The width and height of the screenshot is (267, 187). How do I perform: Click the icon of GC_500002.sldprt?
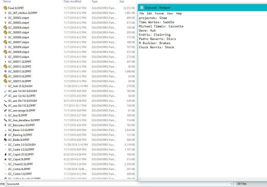(x=5, y=17)
